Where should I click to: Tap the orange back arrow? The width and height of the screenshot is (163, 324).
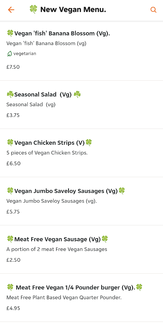(x=11, y=10)
